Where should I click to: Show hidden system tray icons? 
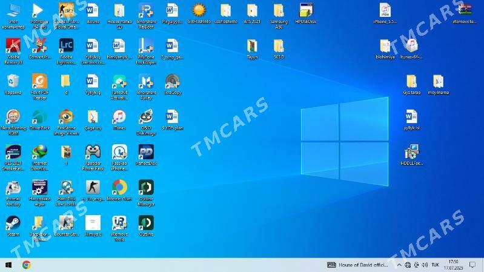[x=399, y=265]
